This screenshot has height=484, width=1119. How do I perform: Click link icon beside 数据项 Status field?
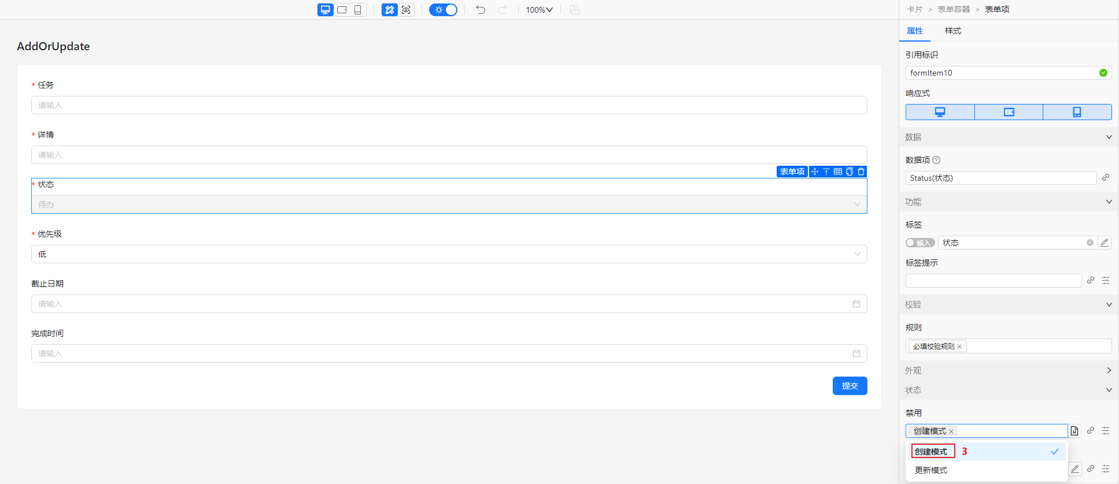point(1106,178)
